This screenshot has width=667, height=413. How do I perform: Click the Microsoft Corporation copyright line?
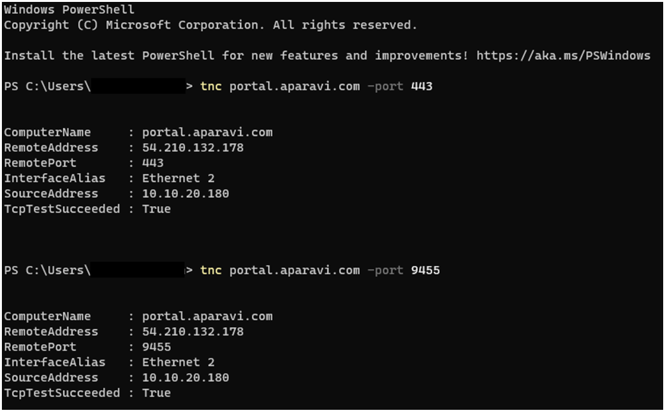[x=210, y=25]
